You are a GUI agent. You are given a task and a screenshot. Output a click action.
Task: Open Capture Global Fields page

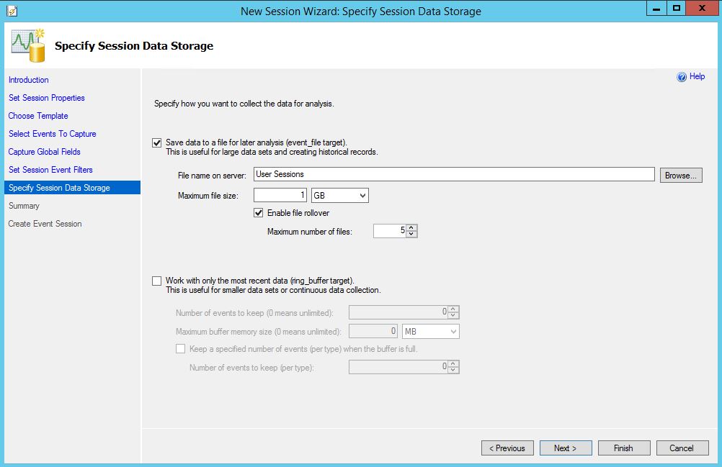(x=44, y=152)
